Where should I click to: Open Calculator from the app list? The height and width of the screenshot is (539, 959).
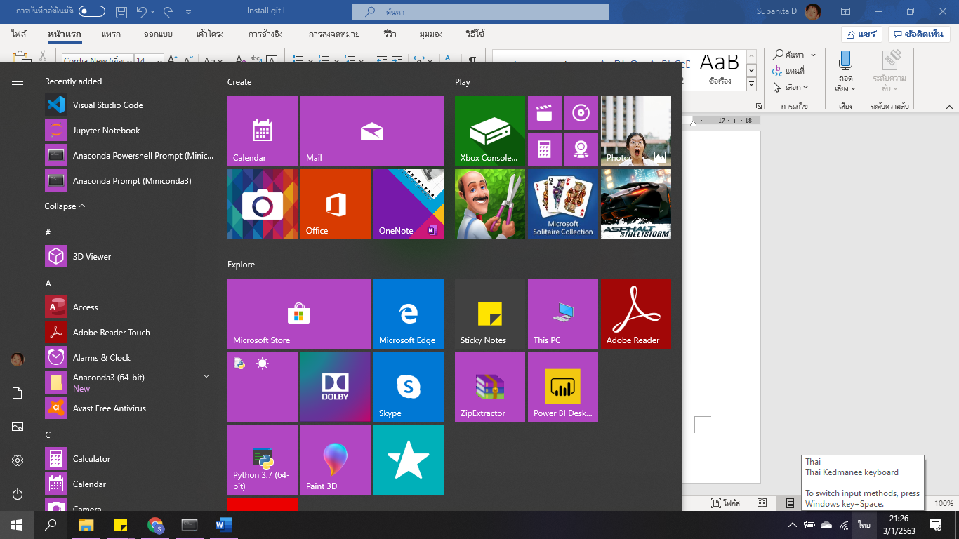coord(130,459)
